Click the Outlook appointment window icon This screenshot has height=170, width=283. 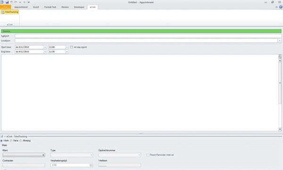coord(2,2)
